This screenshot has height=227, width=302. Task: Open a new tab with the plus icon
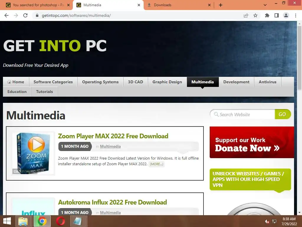point(221,5)
